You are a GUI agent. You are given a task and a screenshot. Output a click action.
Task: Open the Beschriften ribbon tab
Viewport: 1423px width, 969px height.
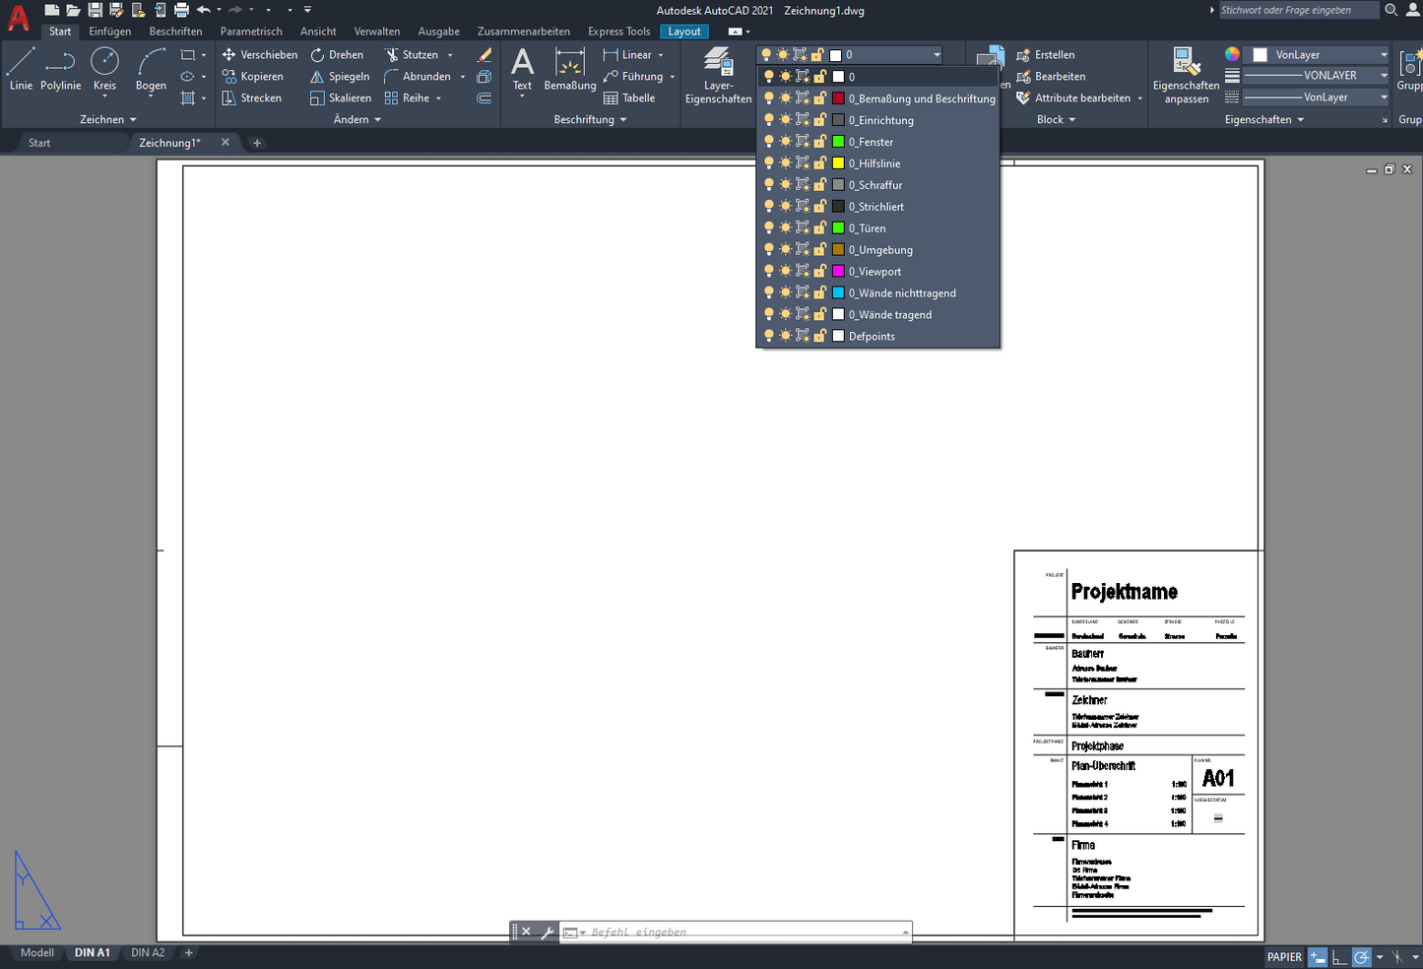coord(176,32)
